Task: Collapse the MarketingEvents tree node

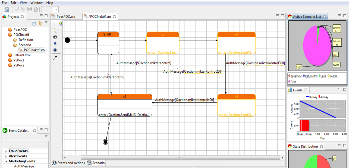Action: point(6,161)
